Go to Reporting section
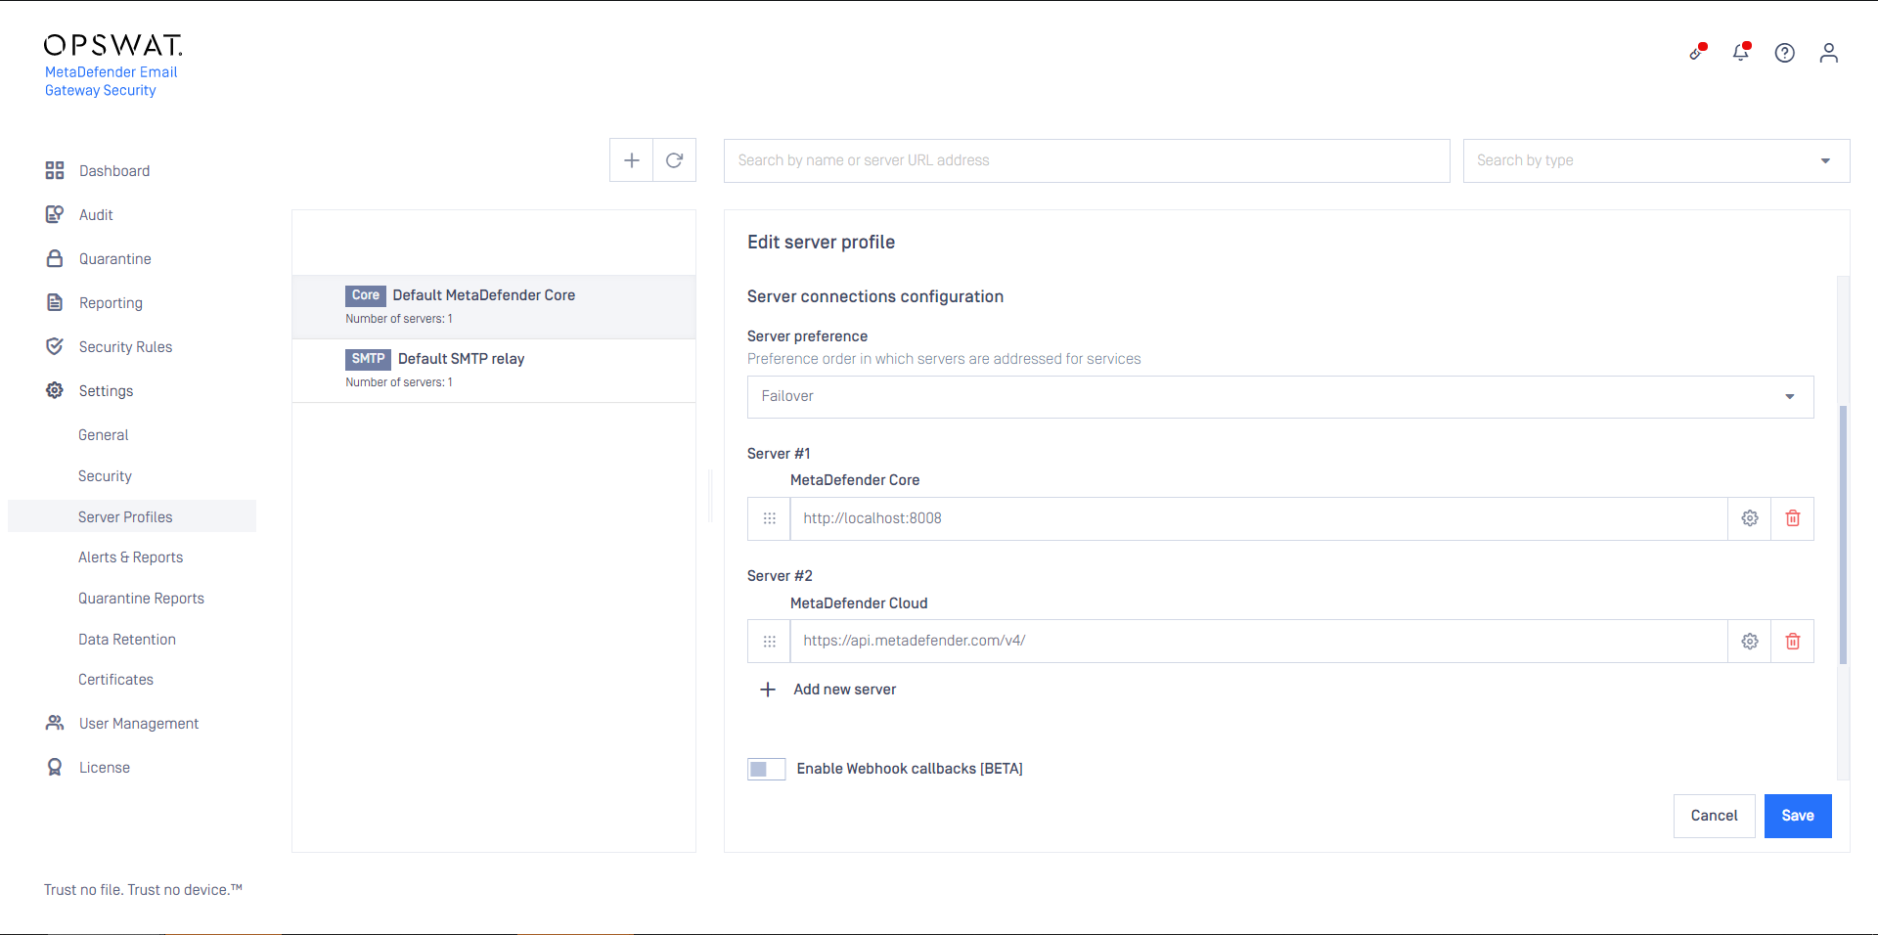The image size is (1878, 935). tap(111, 303)
